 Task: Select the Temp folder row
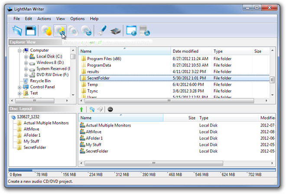click(x=175, y=84)
